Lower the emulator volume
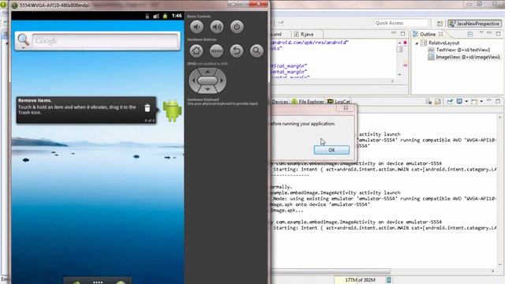This screenshot has height=284, width=505. [x=196, y=27]
